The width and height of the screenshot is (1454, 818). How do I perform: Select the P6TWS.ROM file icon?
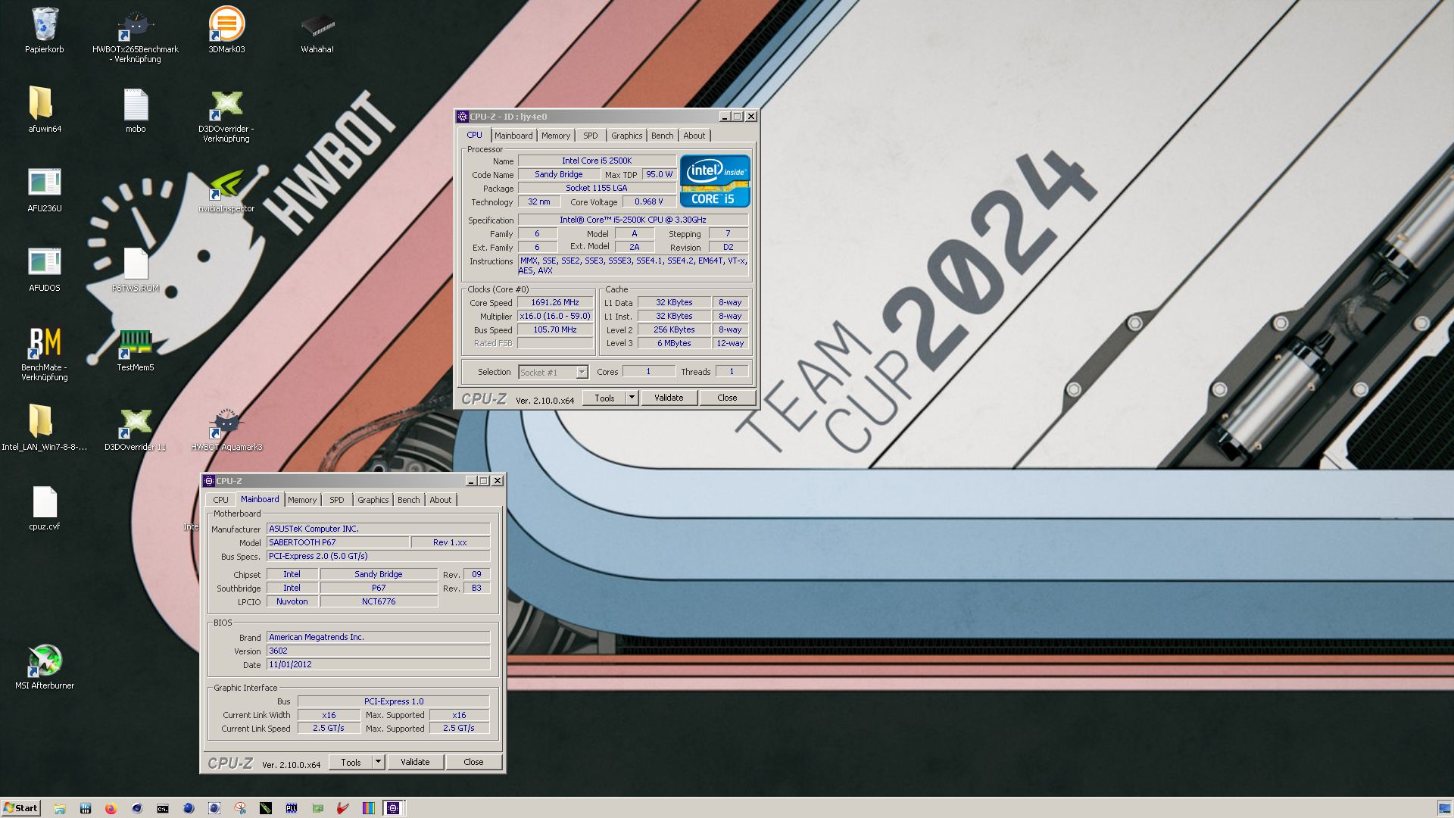coord(136,269)
